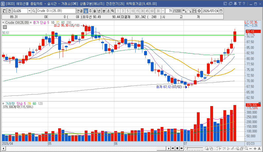Select the 10 interval button

133,11
